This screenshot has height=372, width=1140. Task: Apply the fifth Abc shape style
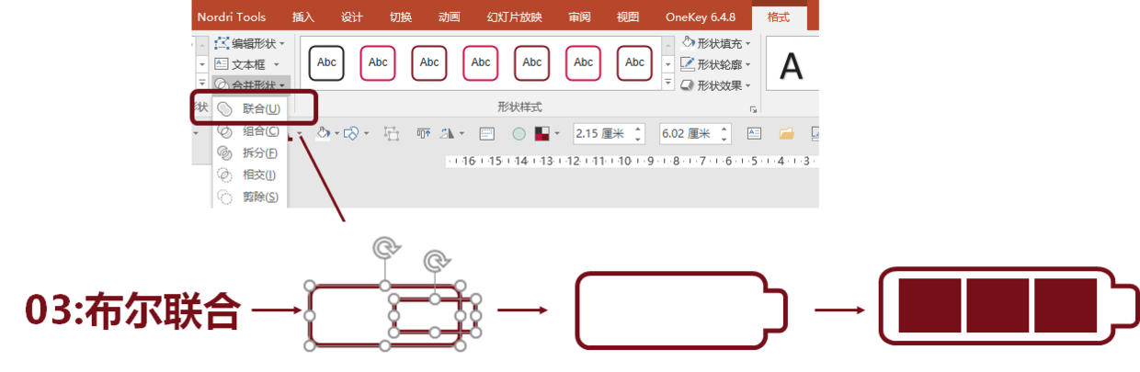coord(532,62)
